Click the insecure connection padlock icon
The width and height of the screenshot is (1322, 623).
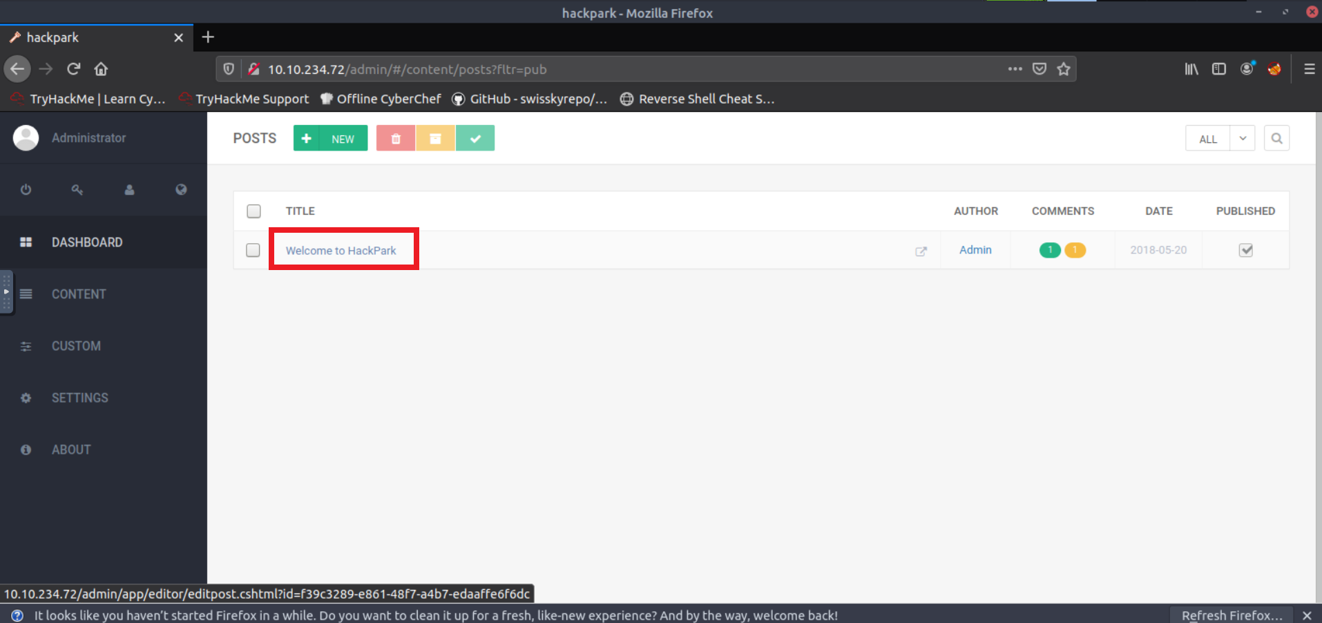click(253, 69)
